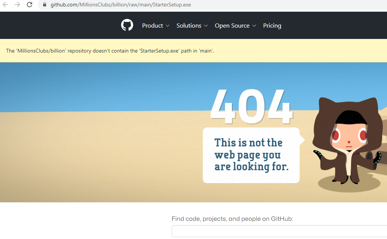The height and width of the screenshot is (239, 387).
Task: Go forward using browser forward arrow
Action: [x=17, y=5]
